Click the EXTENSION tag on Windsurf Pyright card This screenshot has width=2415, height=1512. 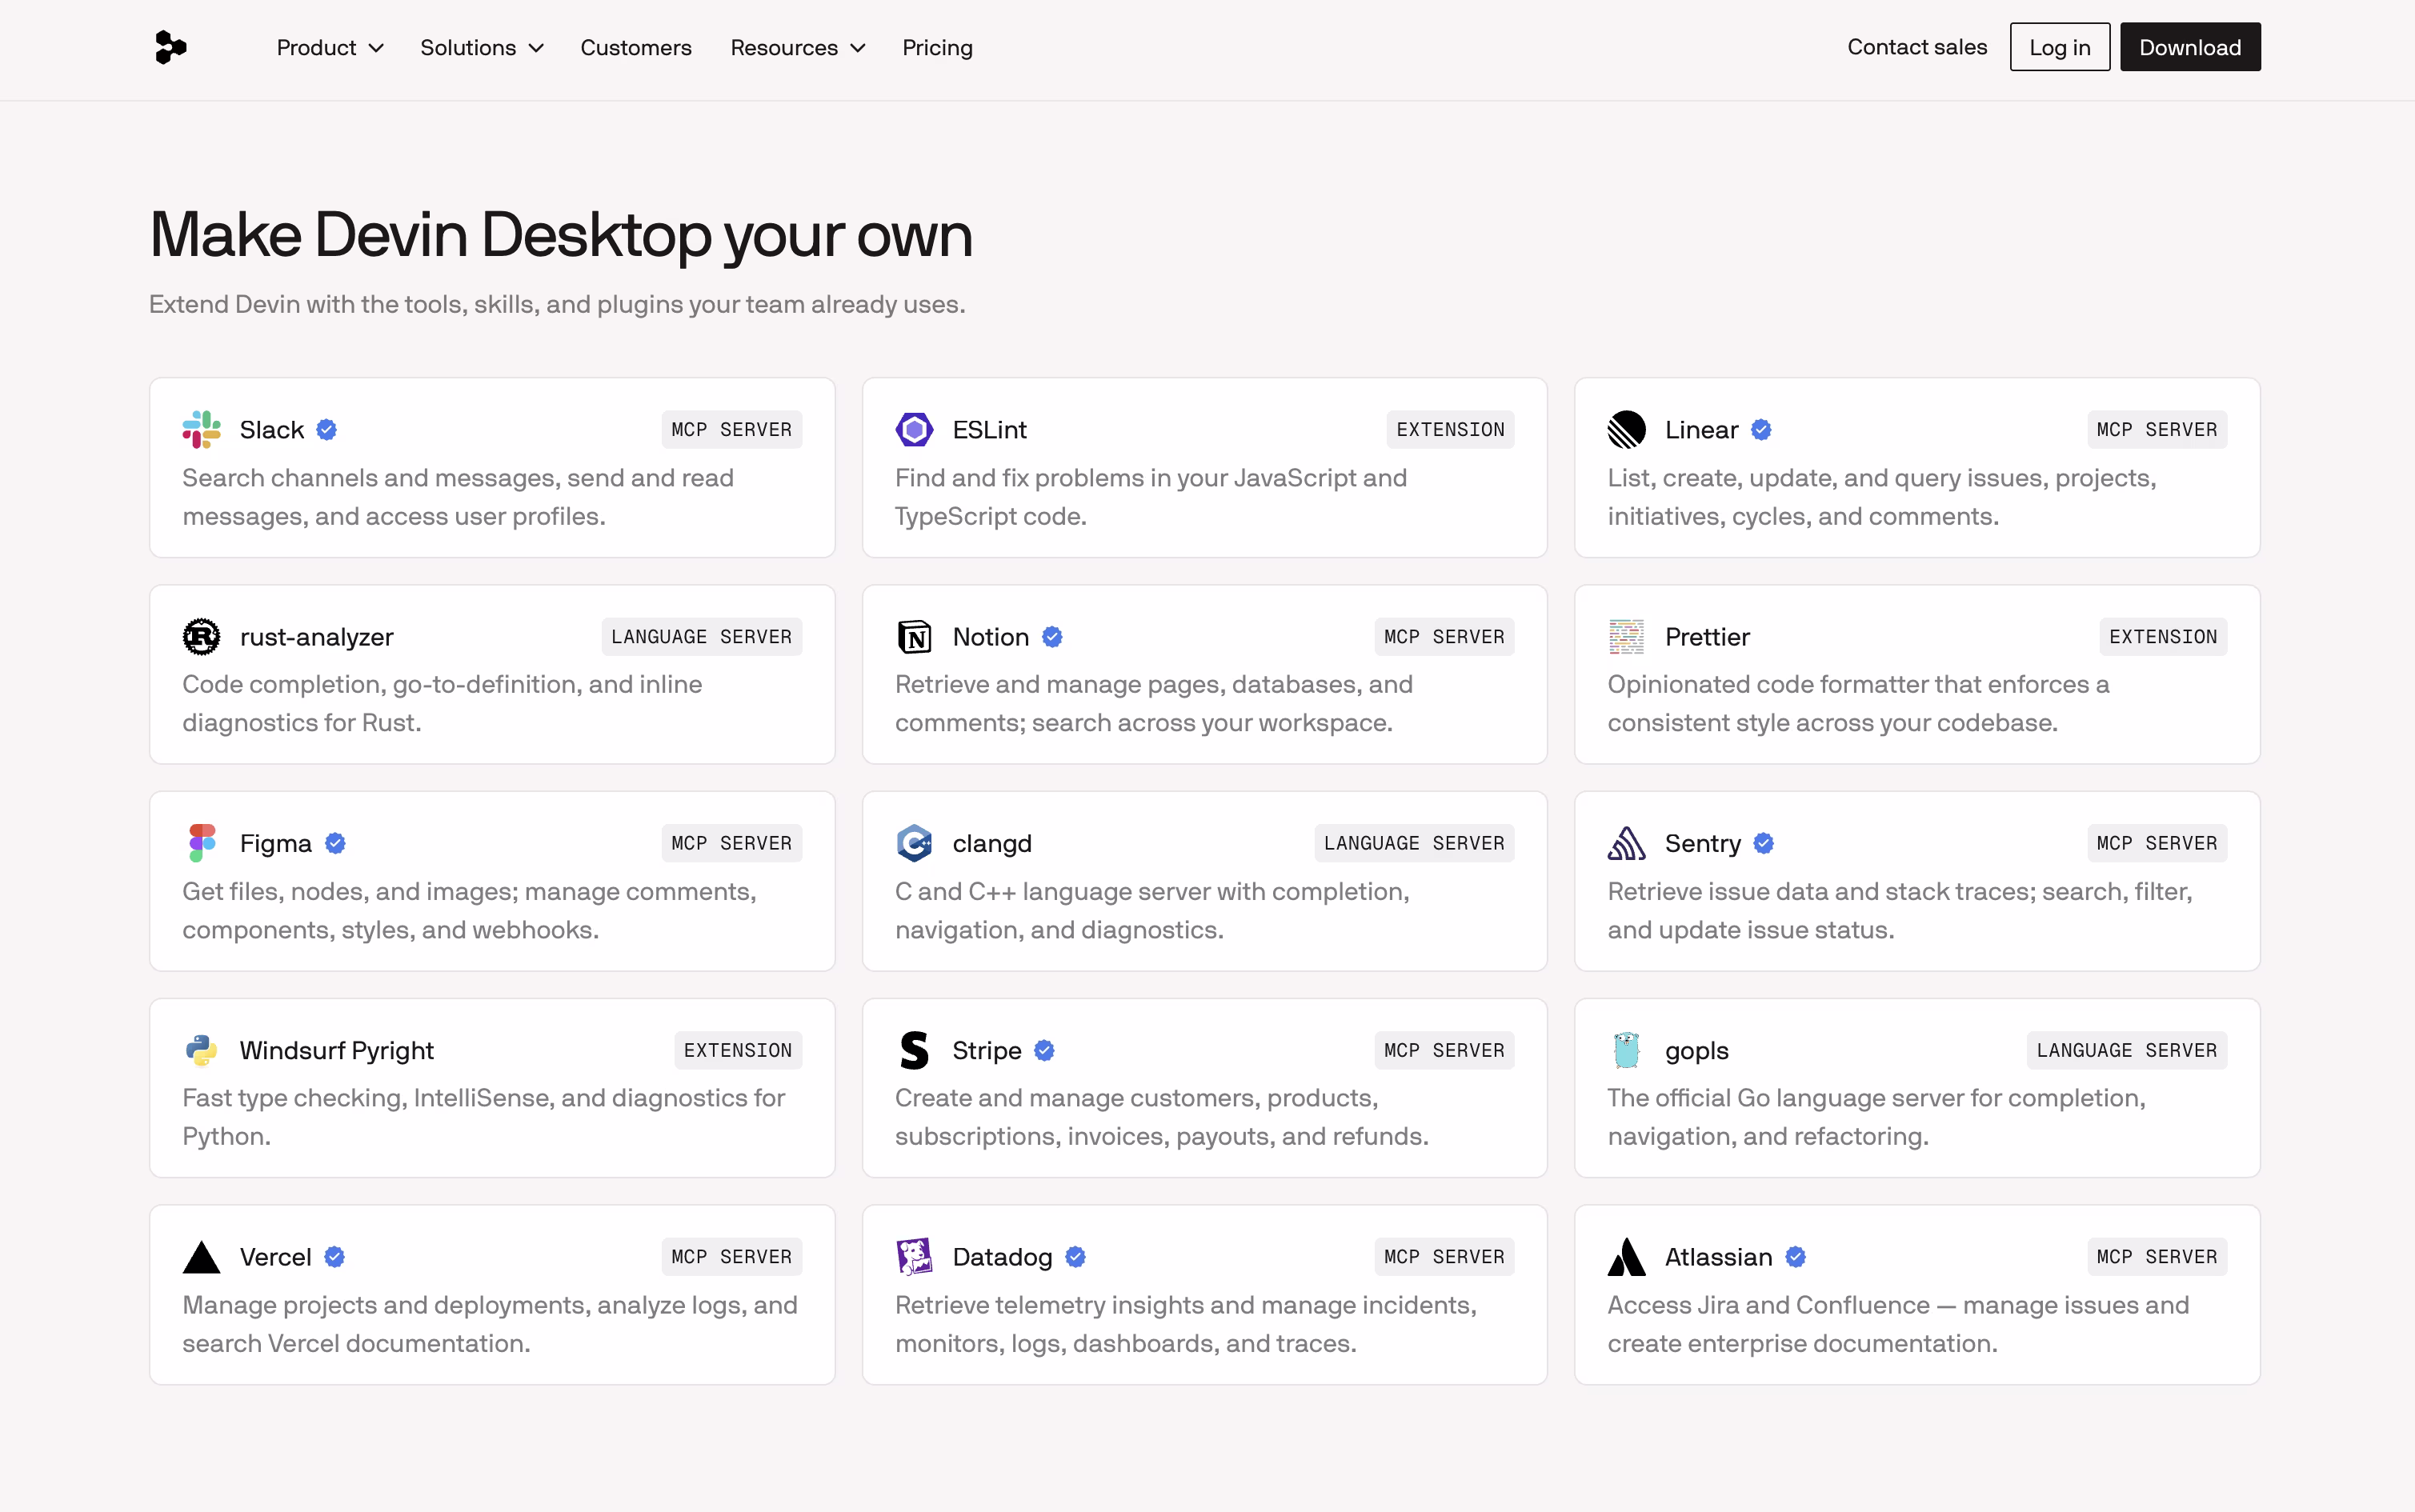pyautogui.click(x=738, y=1050)
